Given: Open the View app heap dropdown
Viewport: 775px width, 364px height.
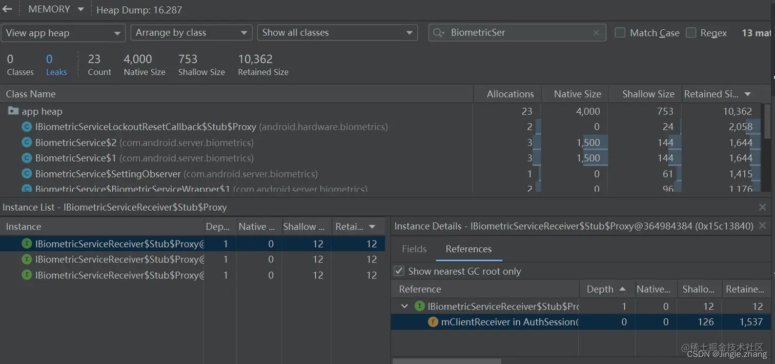Looking at the screenshot, I should pyautogui.click(x=63, y=33).
